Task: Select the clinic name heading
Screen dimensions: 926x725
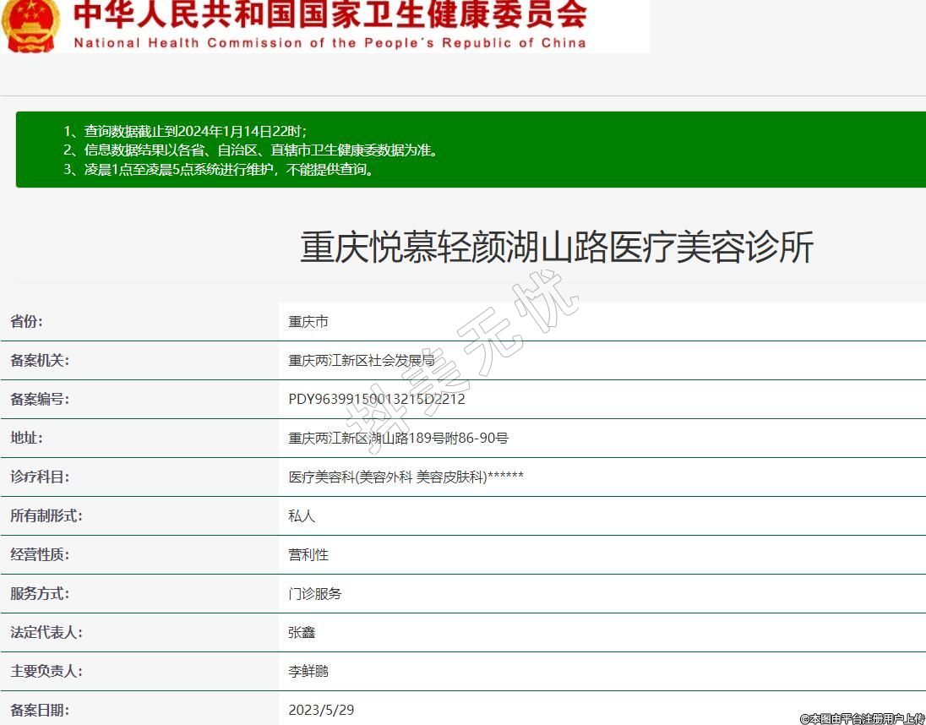Action: point(556,248)
